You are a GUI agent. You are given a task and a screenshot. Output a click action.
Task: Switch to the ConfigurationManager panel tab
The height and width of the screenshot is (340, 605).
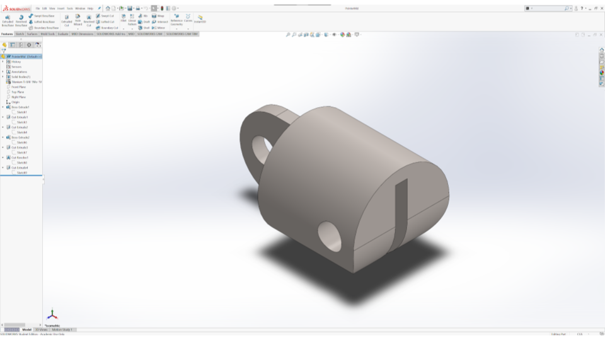pos(21,45)
